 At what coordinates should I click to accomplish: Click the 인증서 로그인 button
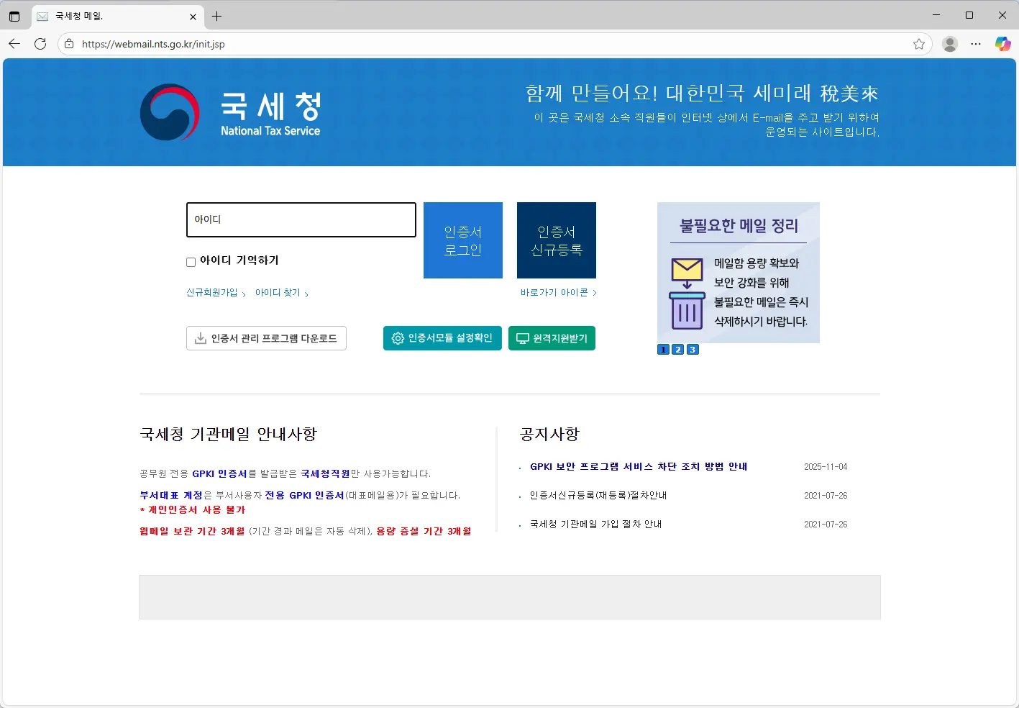(x=462, y=240)
